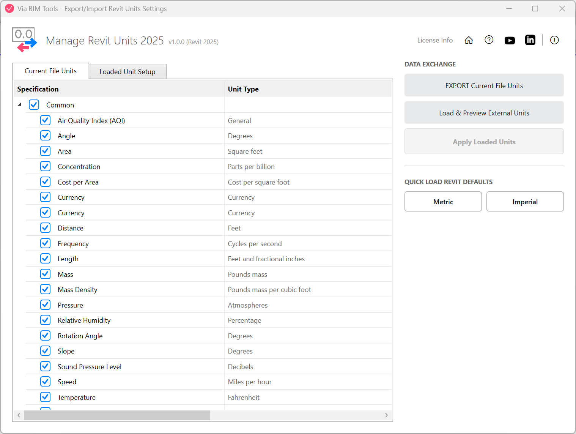576x434 pixels.
Task: Open the LinkedIn icon
Action: click(530, 40)
